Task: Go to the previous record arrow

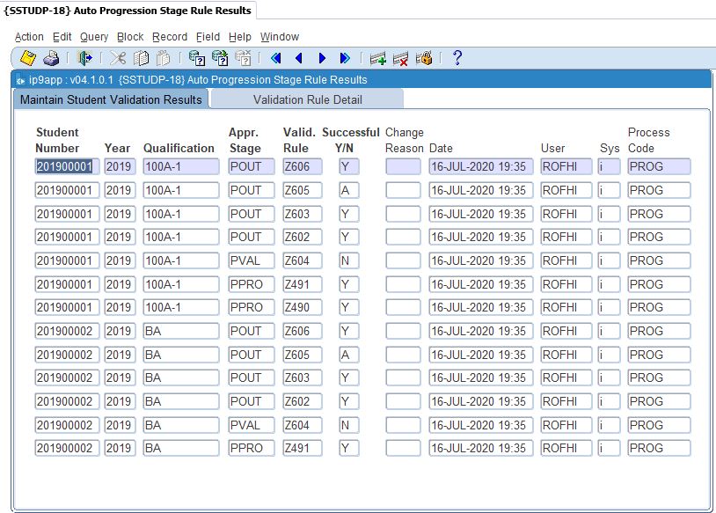Action: pyautogui.click(x=299, y=59)
